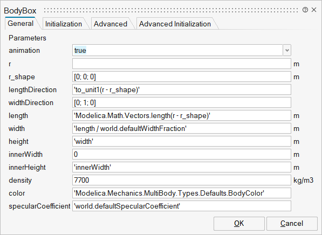Open the Advanced tab

[111, 24]
